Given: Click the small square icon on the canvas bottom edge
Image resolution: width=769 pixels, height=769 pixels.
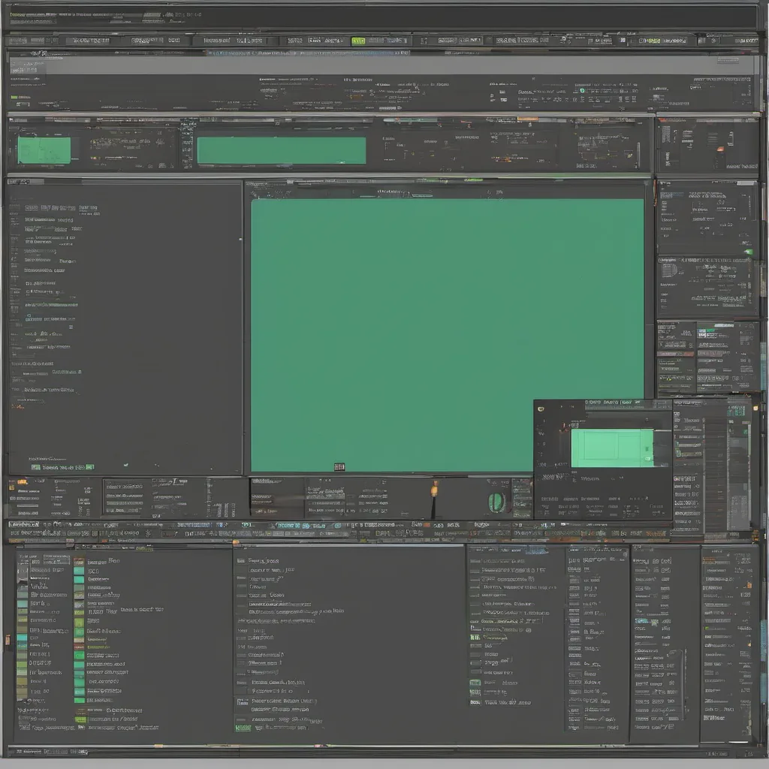Looking at the screenshot, I should [x=339, y=467].
